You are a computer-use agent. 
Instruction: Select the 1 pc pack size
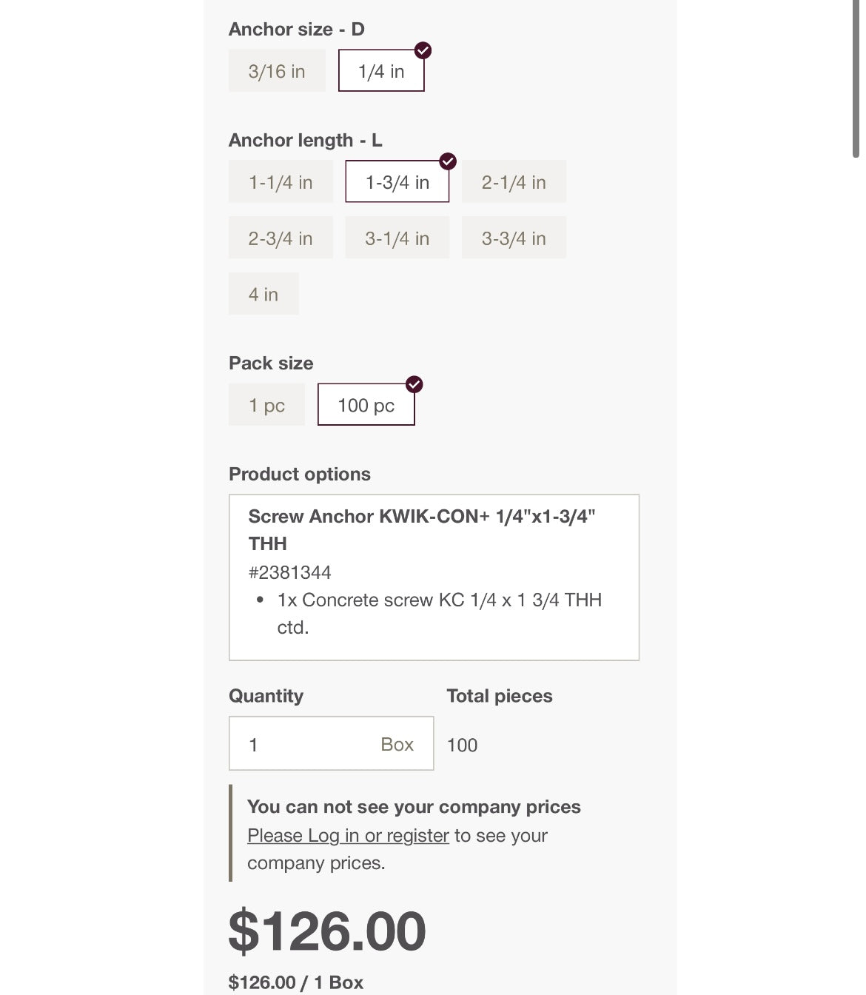click(266, 405)
